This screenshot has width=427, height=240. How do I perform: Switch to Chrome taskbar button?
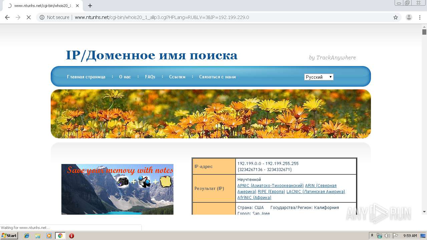click(x=60, y=236)
